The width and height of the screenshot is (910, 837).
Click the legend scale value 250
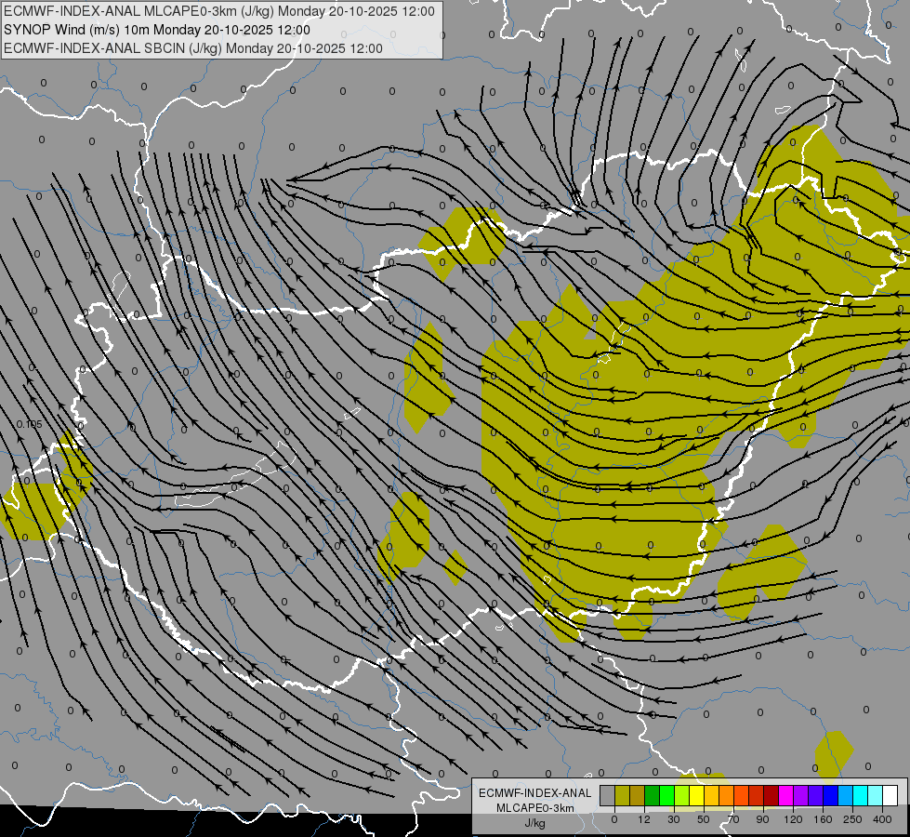pos(852,819)
